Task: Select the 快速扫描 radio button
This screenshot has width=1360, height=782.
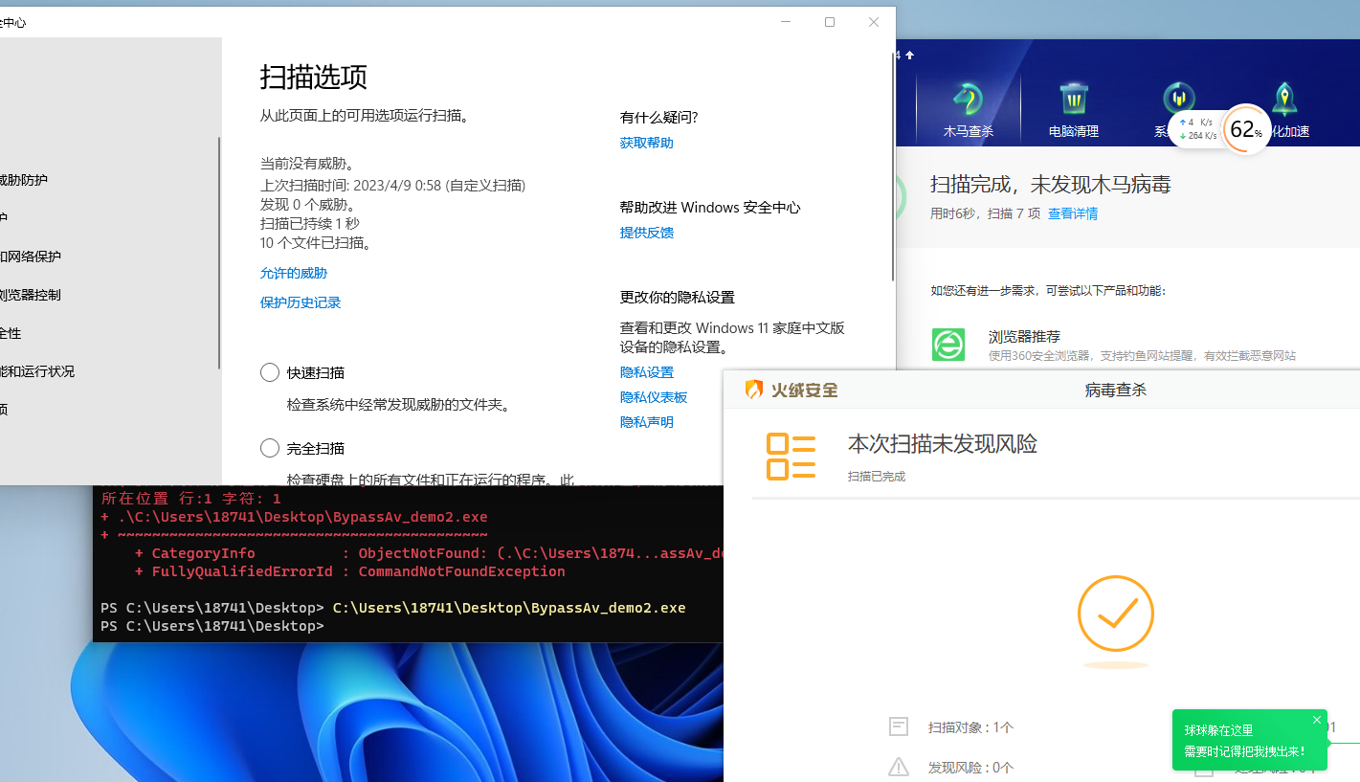Action: (270, 372)
